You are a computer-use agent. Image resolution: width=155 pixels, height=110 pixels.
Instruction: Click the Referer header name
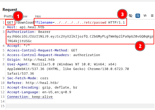click(14, 83)
